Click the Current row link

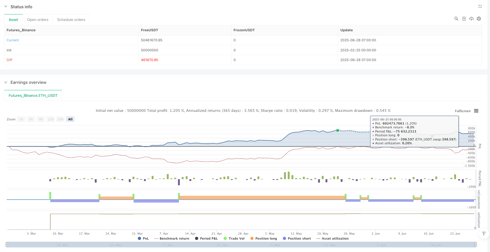13,40
